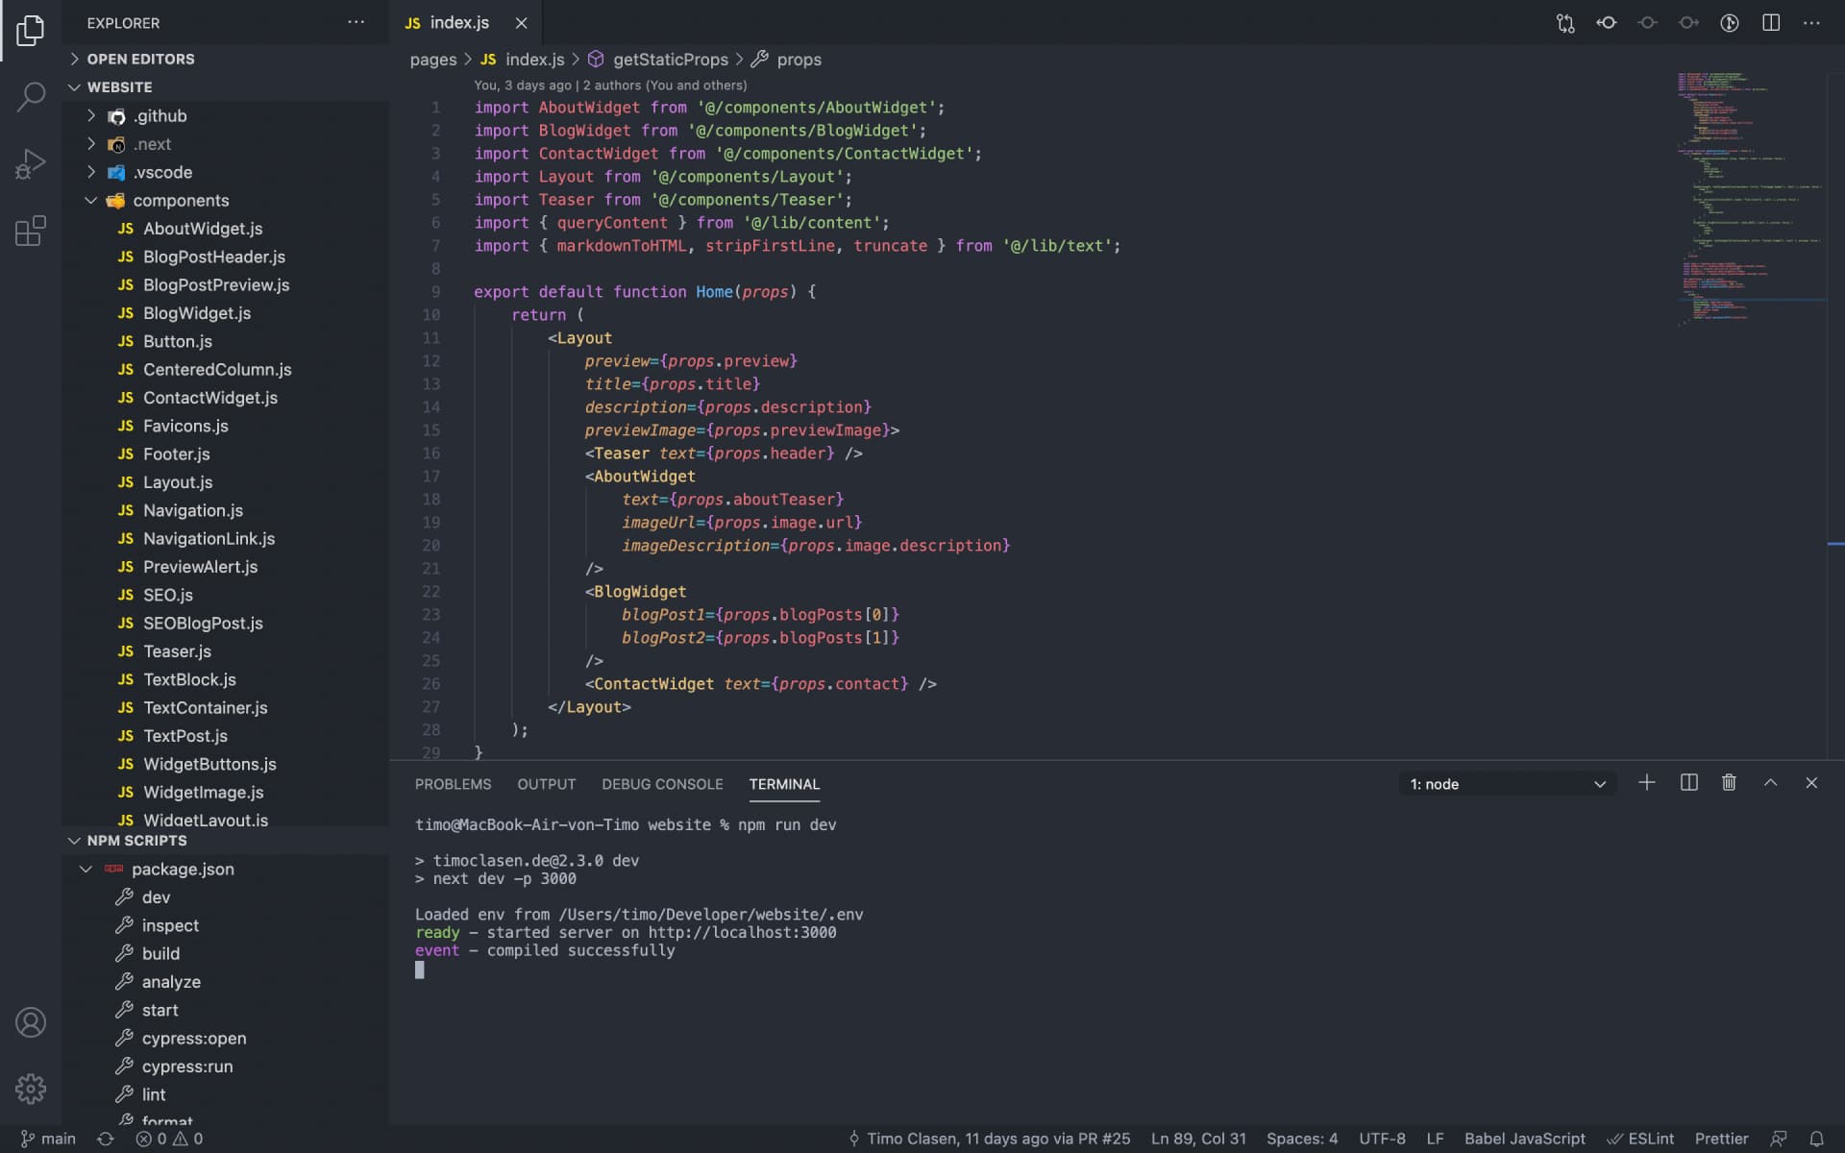Open the Run and Debug view
1845x1153 pixels.
(30, 163)
